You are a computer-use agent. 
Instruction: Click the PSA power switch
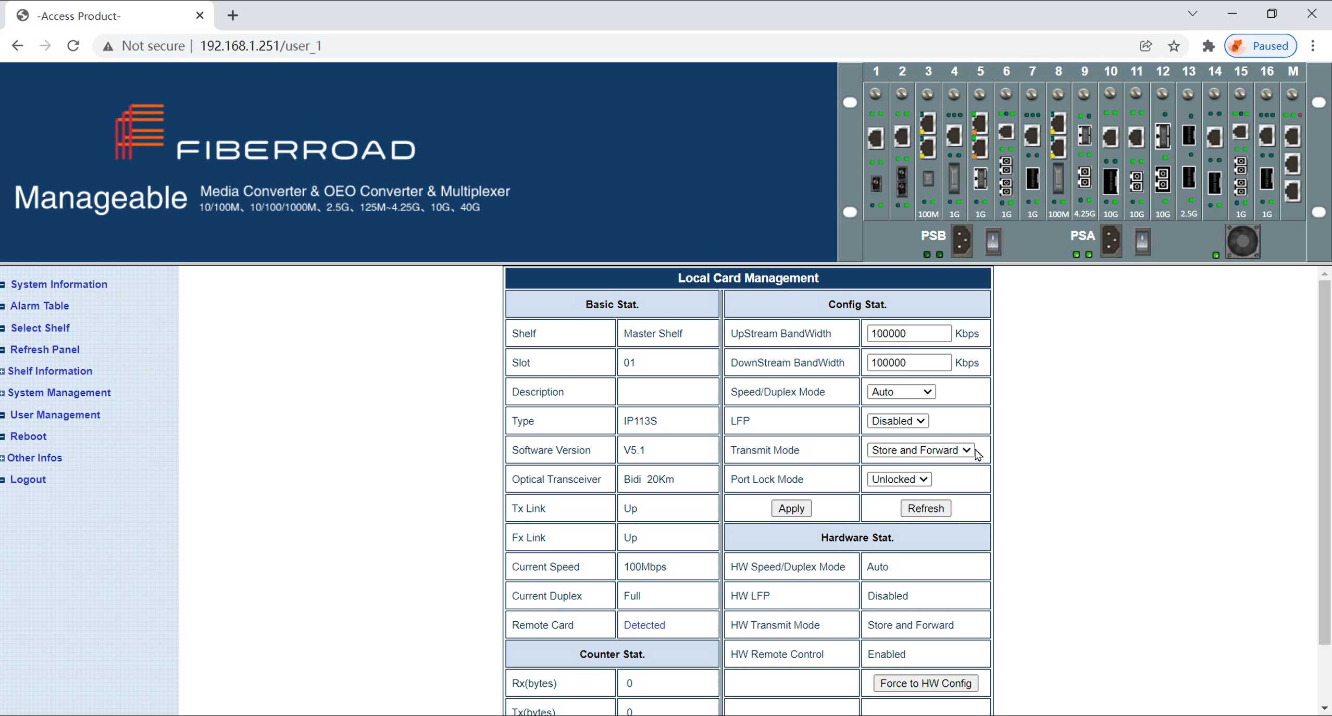pos(1142,242)
